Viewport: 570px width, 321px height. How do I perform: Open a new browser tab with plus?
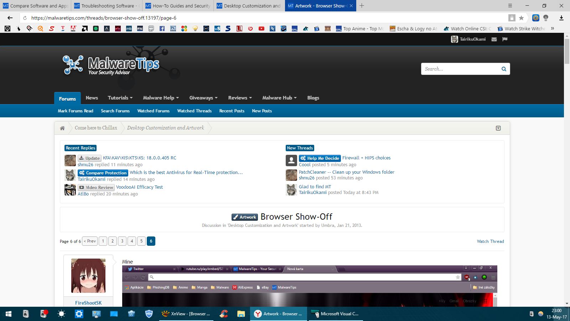click(362, 6)
